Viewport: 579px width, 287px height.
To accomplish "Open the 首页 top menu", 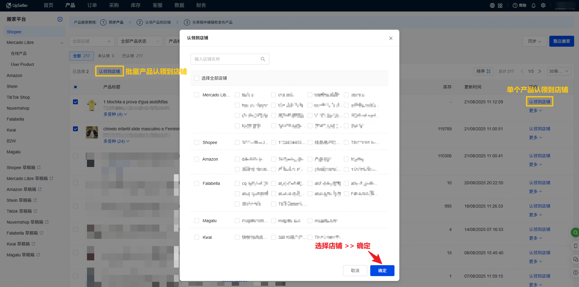I will coord(48,5).
